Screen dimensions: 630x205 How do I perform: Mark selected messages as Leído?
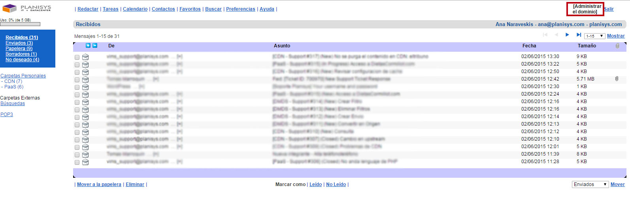pos(315,184)
